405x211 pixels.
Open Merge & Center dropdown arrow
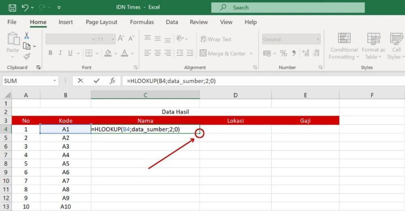[251, 54]
